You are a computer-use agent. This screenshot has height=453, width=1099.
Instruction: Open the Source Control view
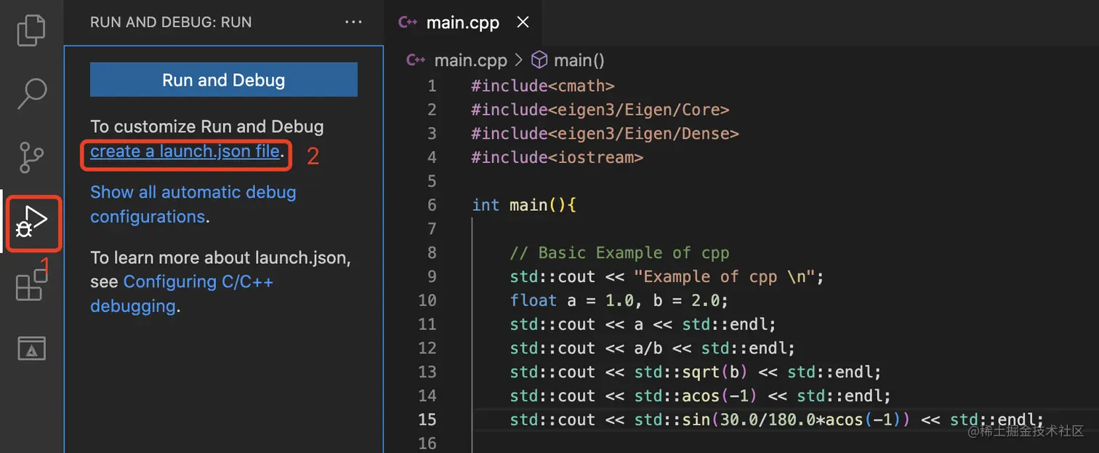pos(31,157)
